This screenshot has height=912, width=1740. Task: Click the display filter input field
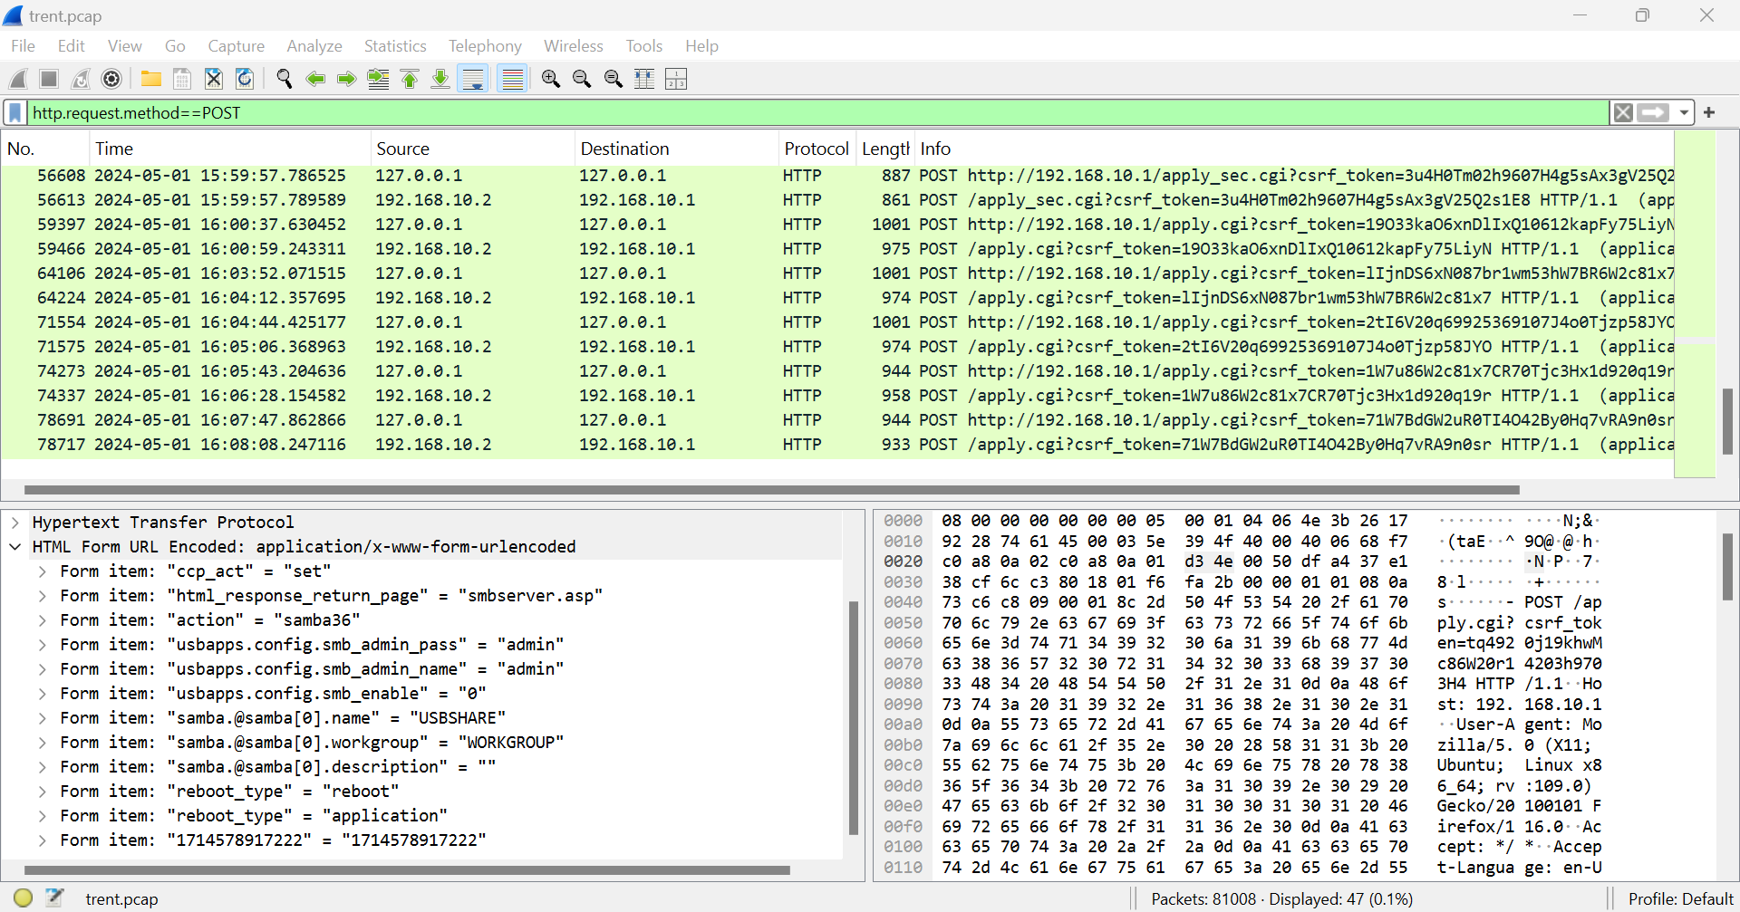[x=816, y=112]
